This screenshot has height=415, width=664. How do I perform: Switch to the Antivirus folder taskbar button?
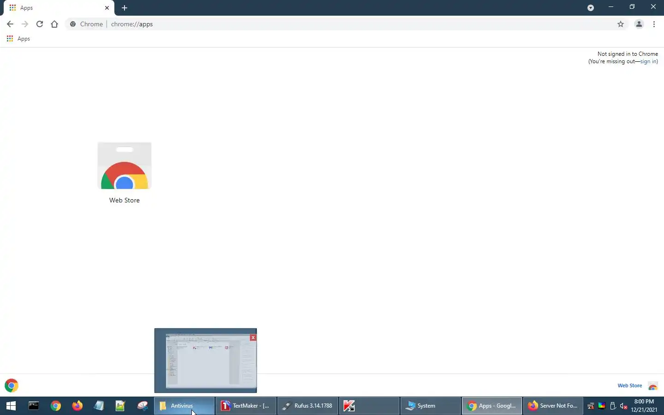[184, 406]
